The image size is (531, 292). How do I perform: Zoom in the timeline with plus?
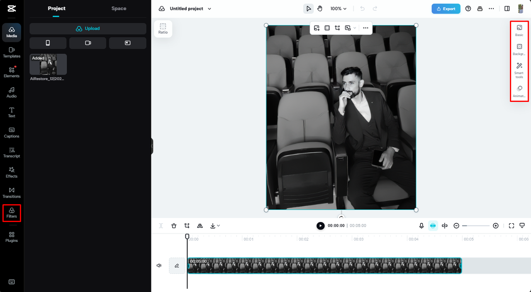pyautogui.click(x=496, y=226)
